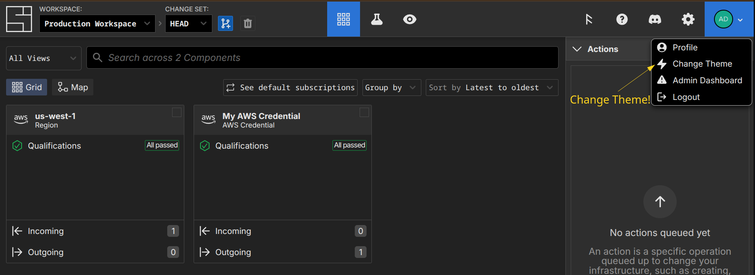
Task: Select the grid components view icon in top bar
Action: (x=343, y=19)
